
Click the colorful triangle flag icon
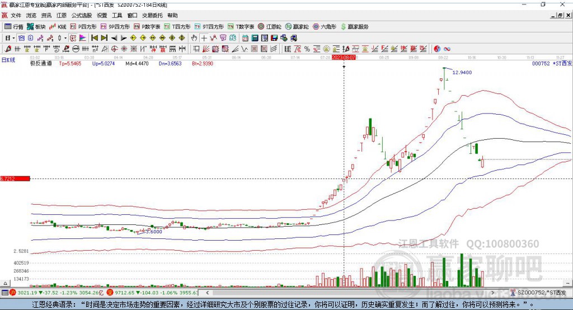82,38
